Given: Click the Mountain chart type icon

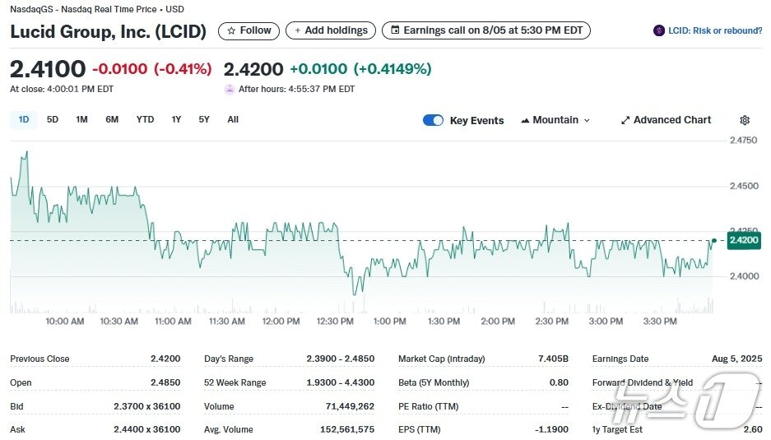Looking at the screenshot, I should (525, 120).
